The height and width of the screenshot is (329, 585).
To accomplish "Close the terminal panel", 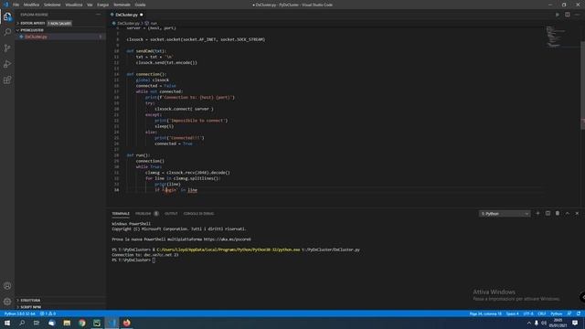I will click(577, 213).
